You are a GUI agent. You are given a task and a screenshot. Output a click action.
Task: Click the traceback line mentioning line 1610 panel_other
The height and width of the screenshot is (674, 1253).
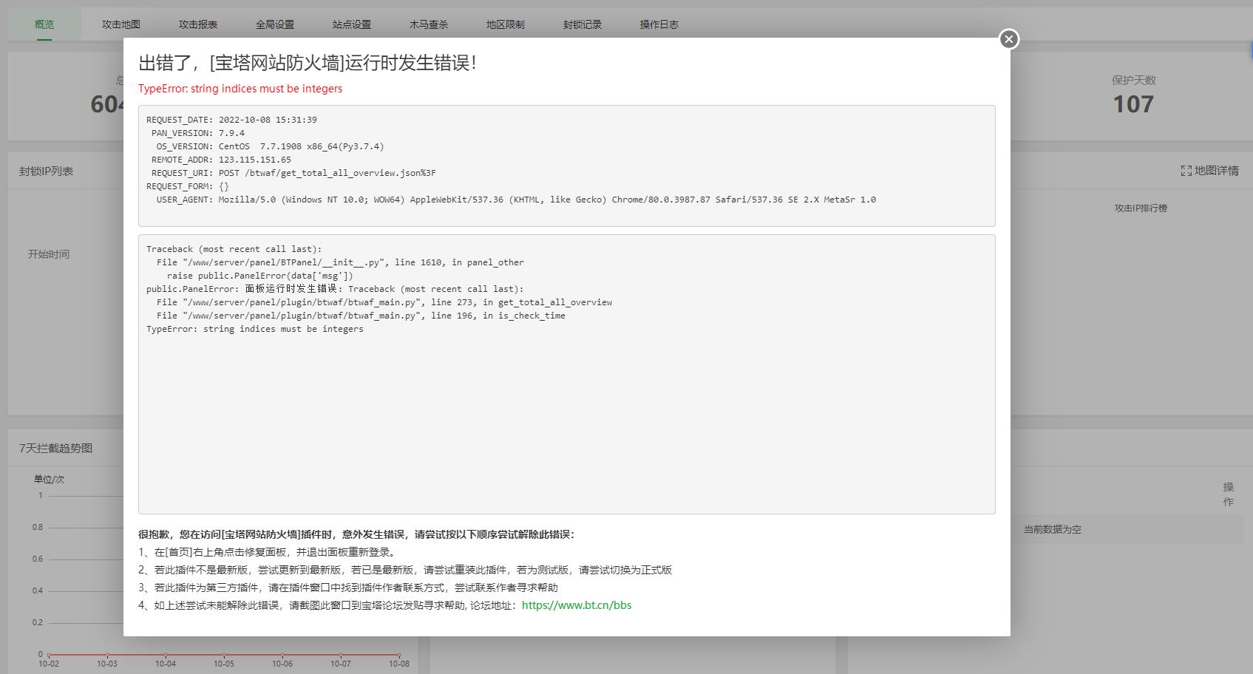click(x=340, y=262)
